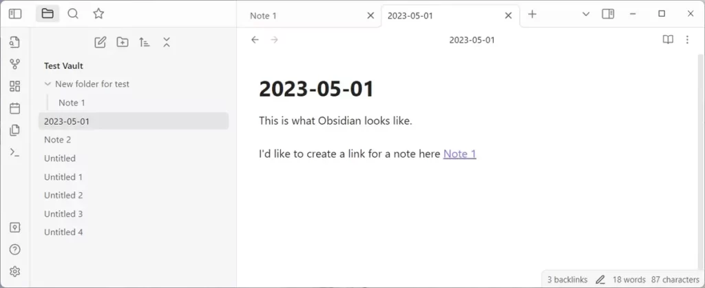705x288 pixels.
Task: Create a new folder with folder-plus icon
Action: (x=123, y=43)
